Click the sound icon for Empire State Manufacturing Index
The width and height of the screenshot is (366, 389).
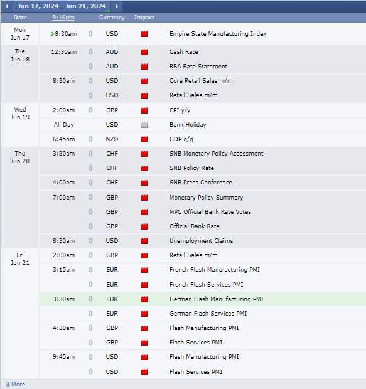[x=90, y=33]
